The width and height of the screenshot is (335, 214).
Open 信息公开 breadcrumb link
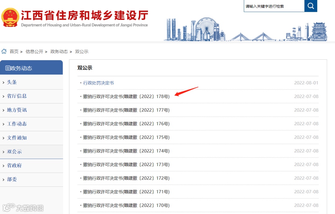(x=34, y=52)
